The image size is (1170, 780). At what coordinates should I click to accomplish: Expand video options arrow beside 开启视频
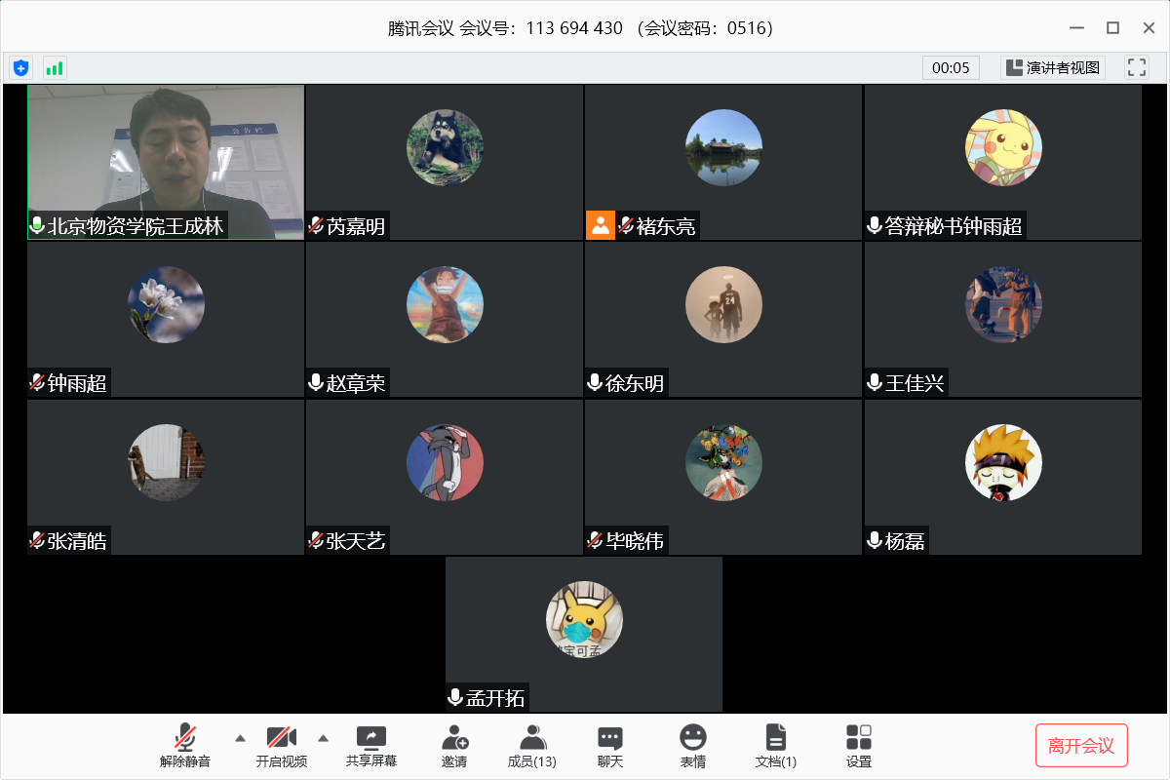point(324,737)
